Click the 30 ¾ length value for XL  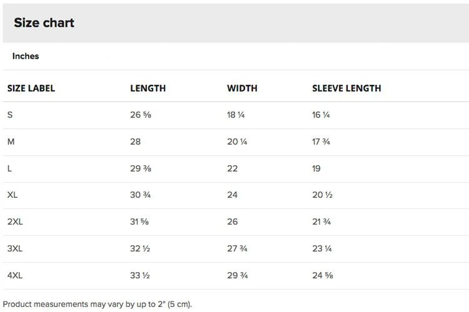click(140, 195)
